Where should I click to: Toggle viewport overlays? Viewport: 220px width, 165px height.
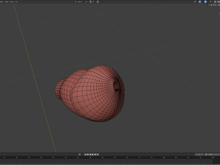pyautogui.click(x=205, y=2)
